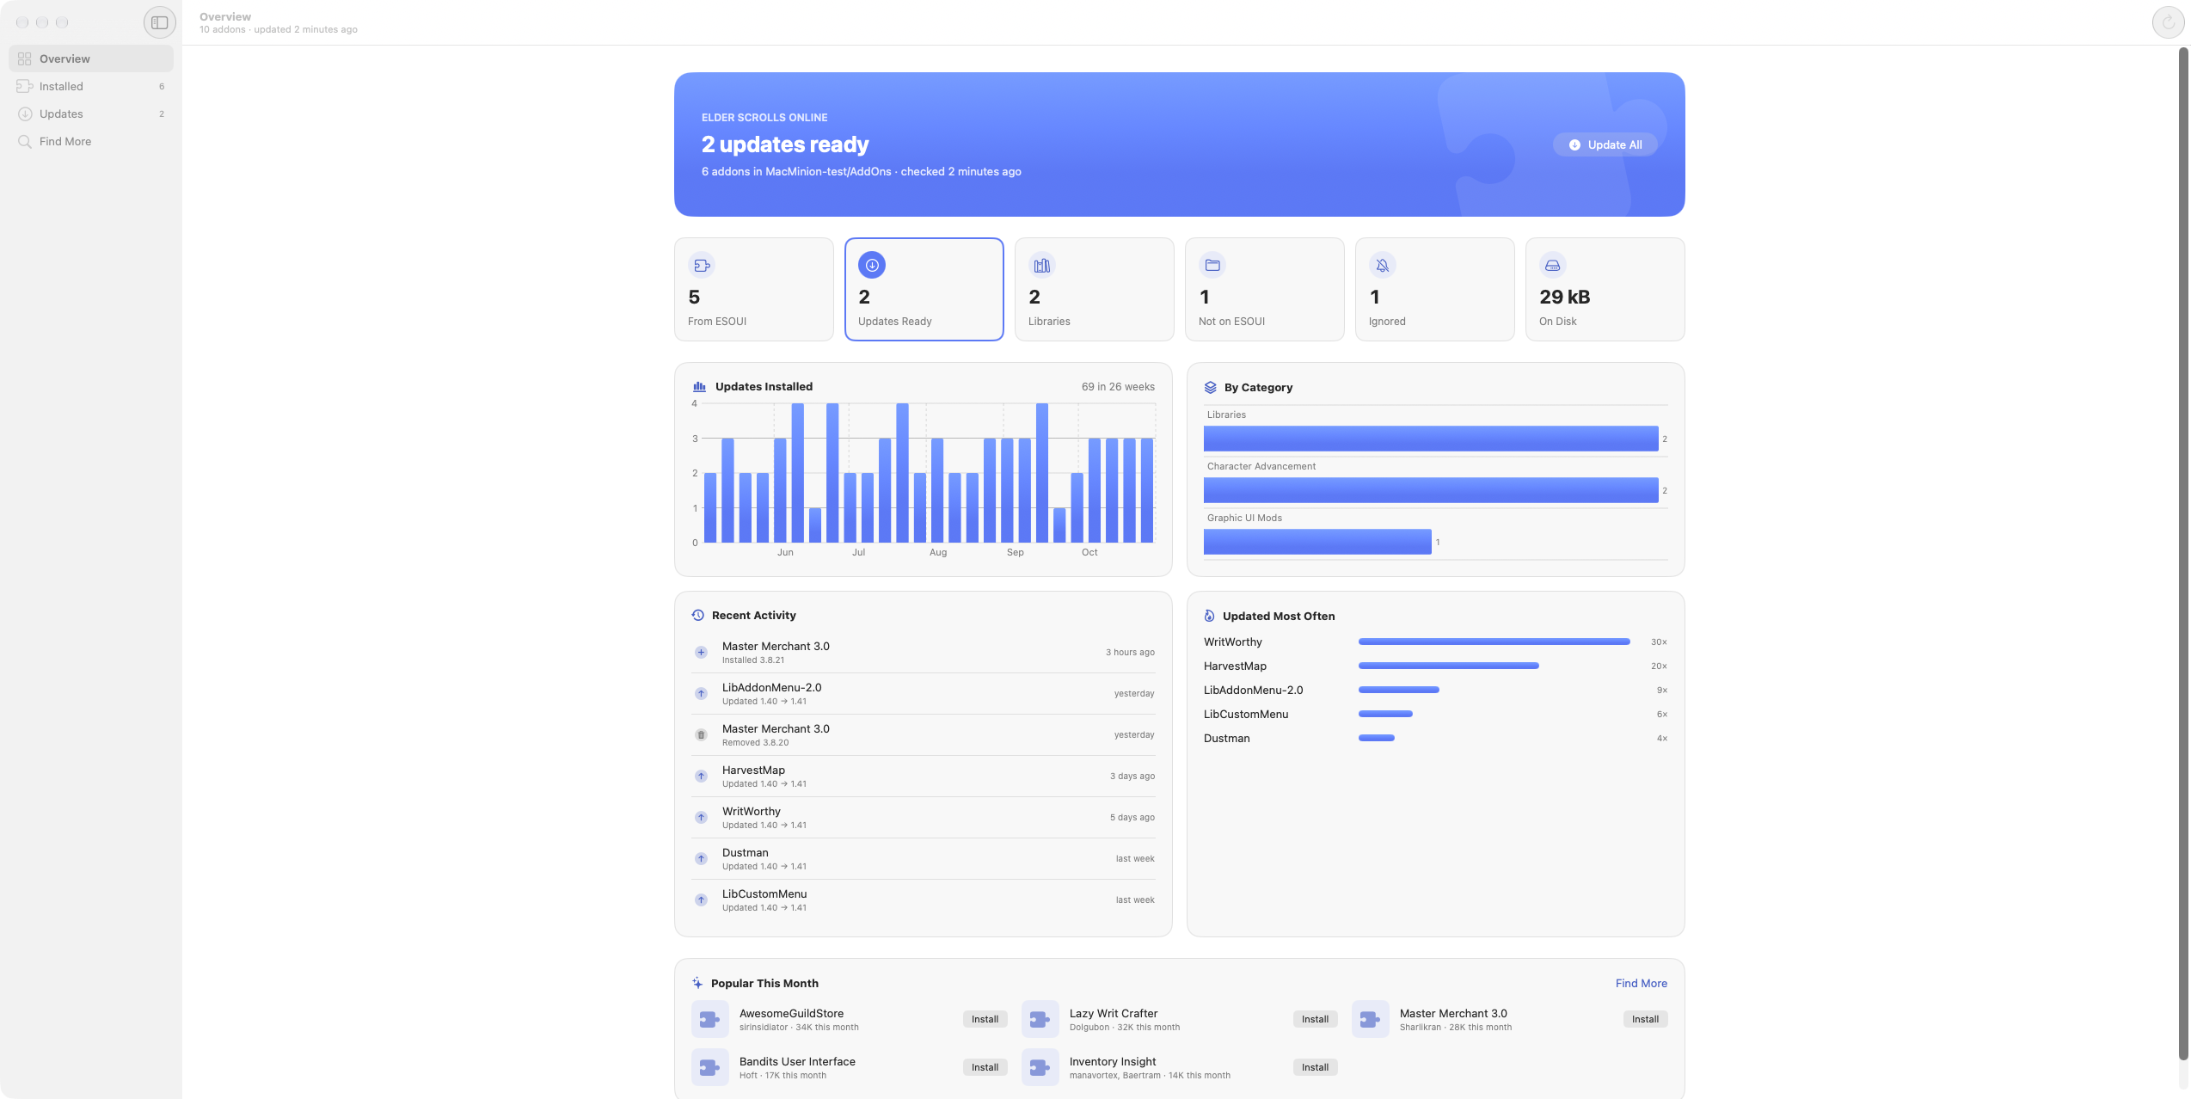Click the Libraries books icon
This screenshot has width=2191, height=1099.
[x=1042, y=265]
